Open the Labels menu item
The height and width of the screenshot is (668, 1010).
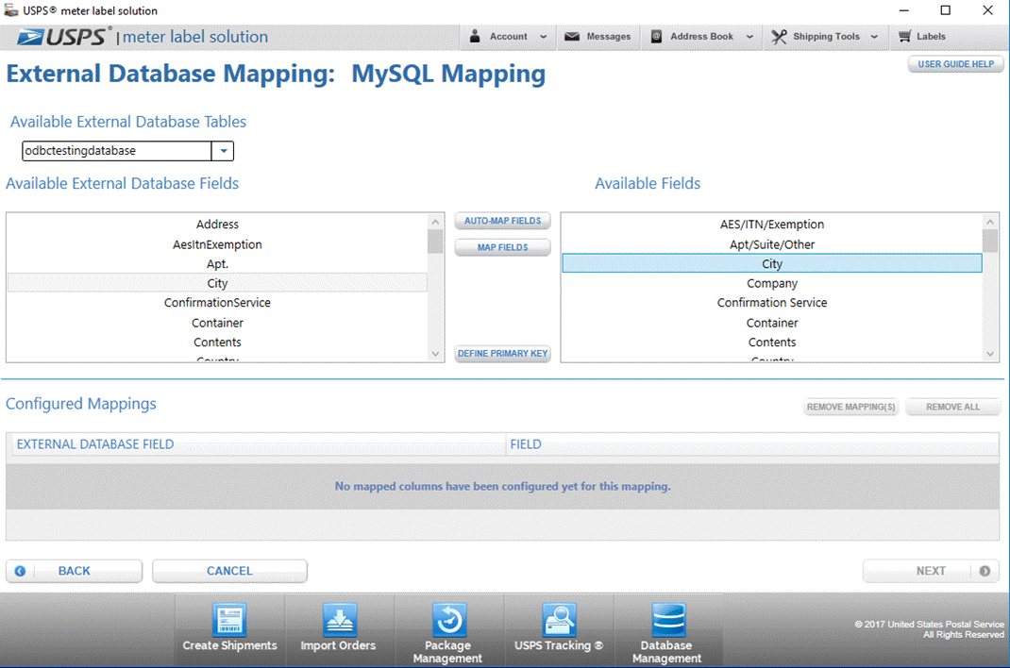coord(922,37)
